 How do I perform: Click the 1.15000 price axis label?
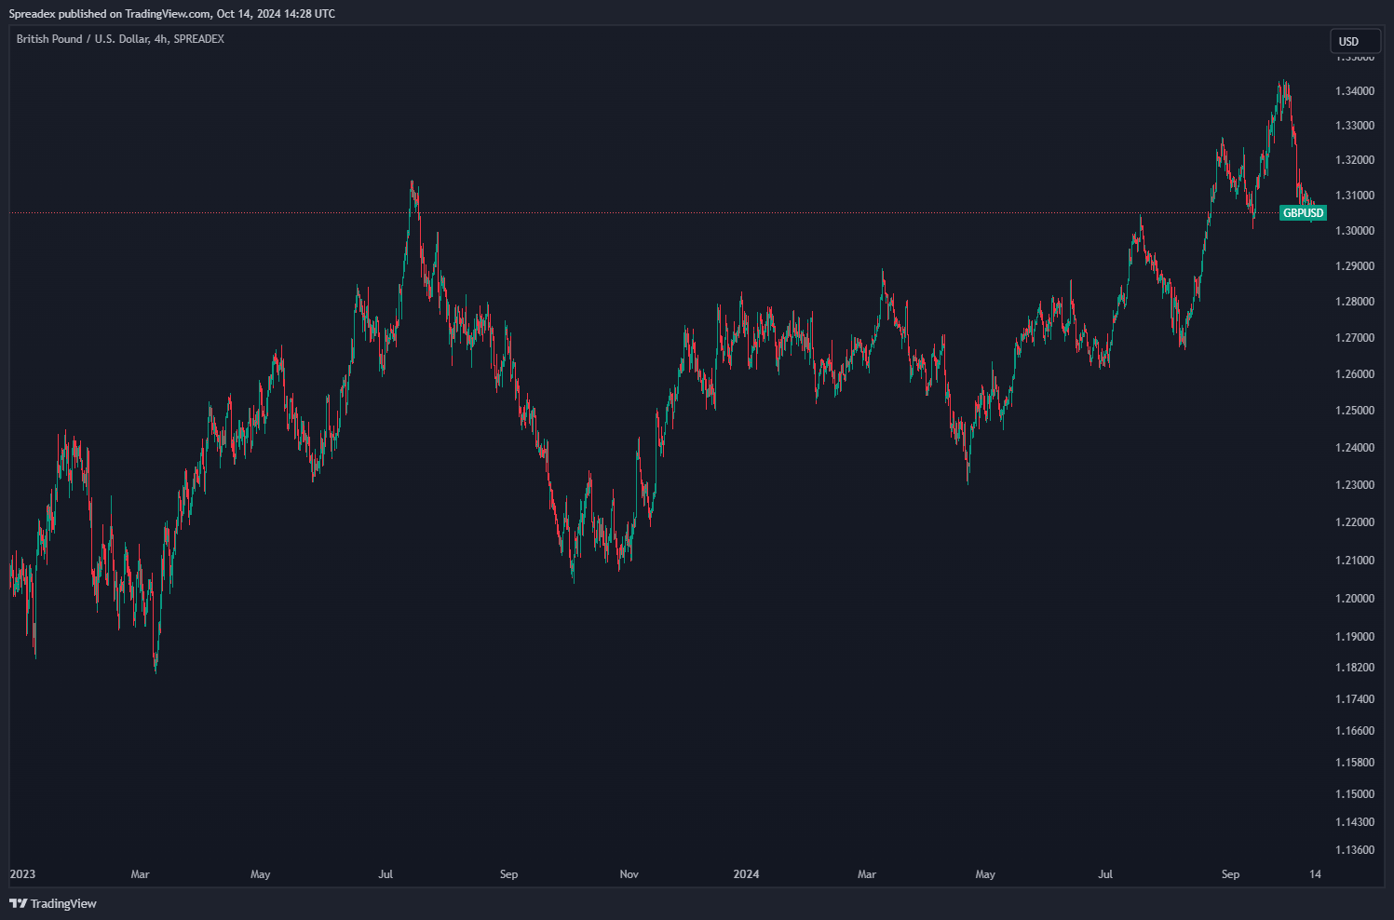tap(1355, 794)
